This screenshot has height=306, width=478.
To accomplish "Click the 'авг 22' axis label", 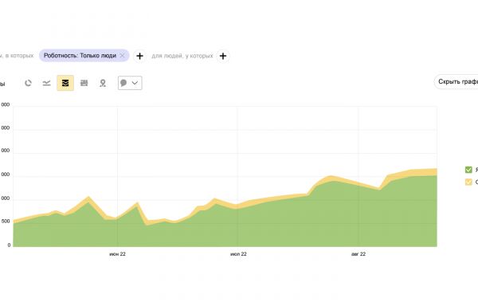I will click(358, 254).
